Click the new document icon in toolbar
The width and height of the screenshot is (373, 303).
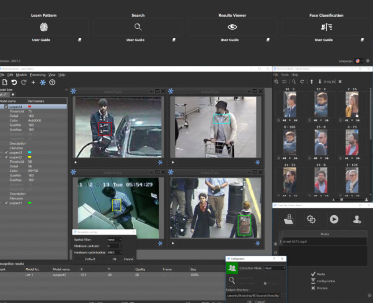click(5, 82)
